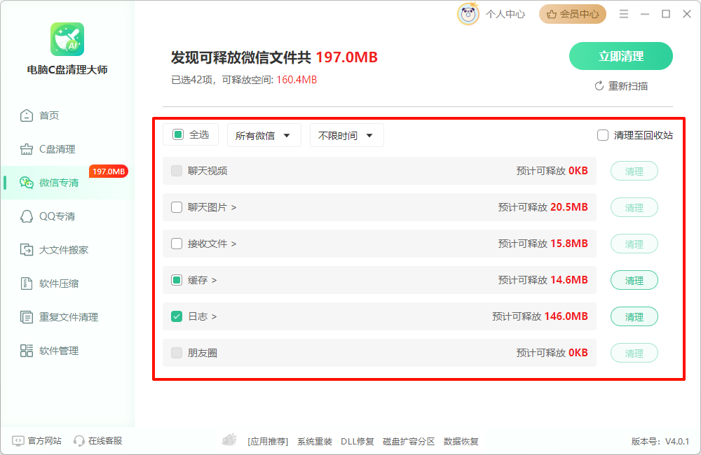The width and height of the screenshot is (701, 455).
Task: Toggle the 全选 checkbox
Action: click(x=178, y=134)
